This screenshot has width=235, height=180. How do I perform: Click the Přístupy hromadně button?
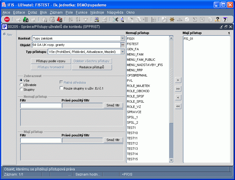tap(51, 67)
